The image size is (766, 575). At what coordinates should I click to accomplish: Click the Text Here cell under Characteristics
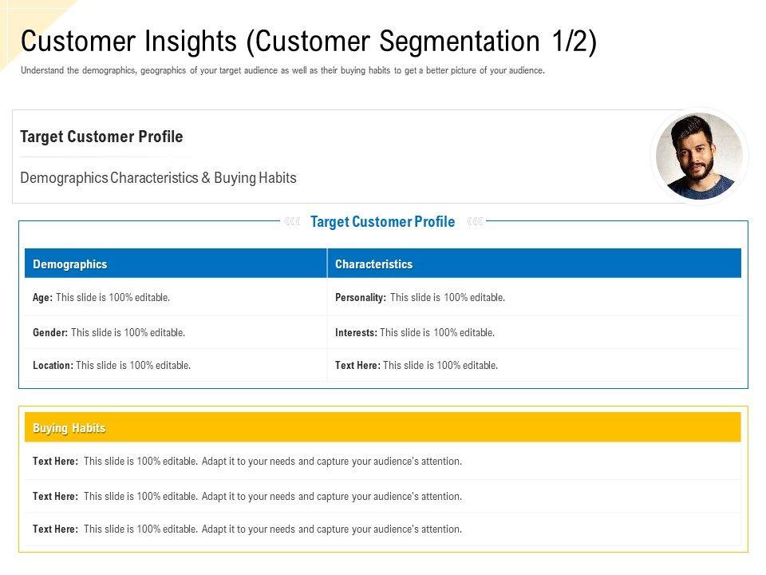pos(417,365)
